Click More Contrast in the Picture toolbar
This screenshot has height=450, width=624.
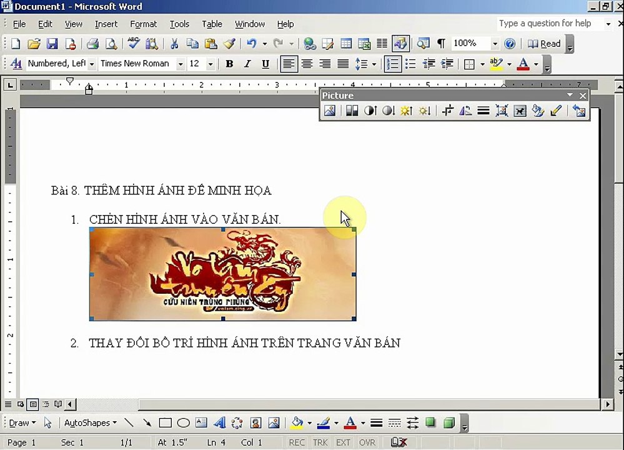(370, 111)
